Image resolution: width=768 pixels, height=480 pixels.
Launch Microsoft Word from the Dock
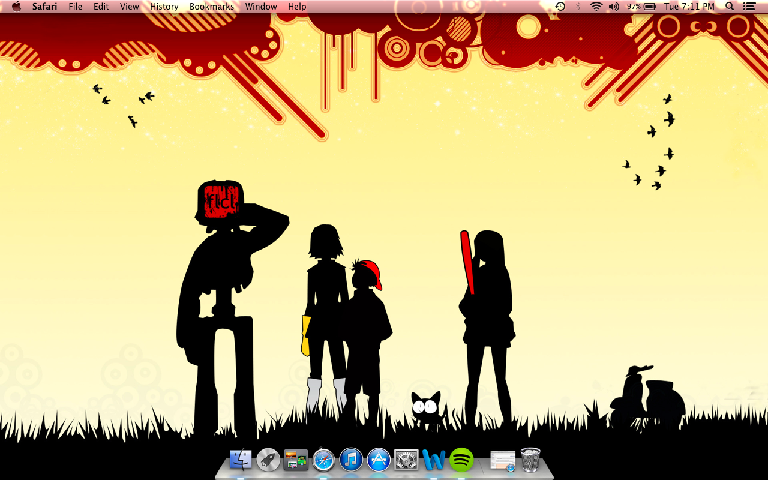tap(434, 460)
